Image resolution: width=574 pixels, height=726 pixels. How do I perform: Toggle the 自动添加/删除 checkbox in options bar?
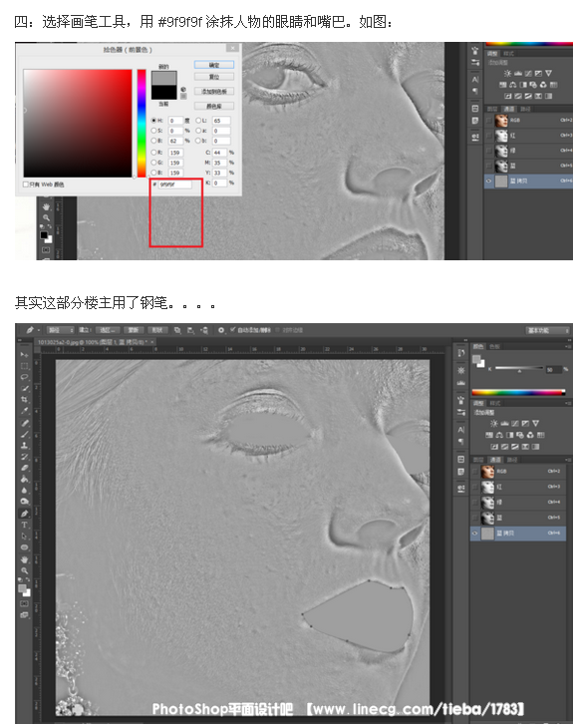[x=233, y=330]
